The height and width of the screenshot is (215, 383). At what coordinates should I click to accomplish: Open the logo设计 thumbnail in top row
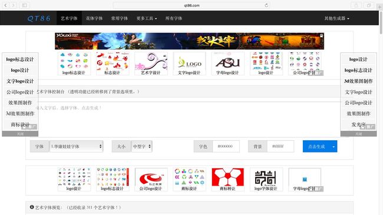(266, 63)
